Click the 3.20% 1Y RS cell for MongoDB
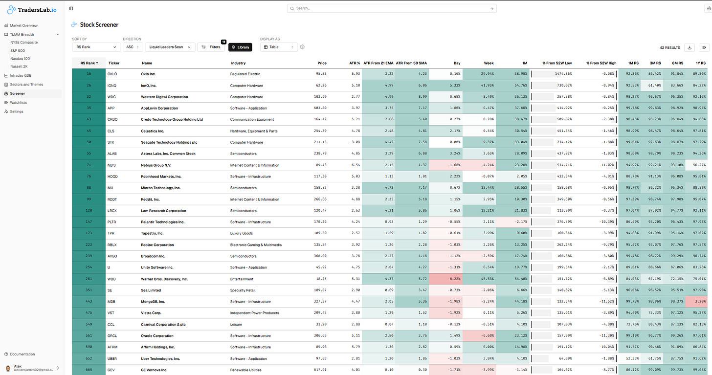The width and height of the screenshot is (712, 375). point(695,302)
